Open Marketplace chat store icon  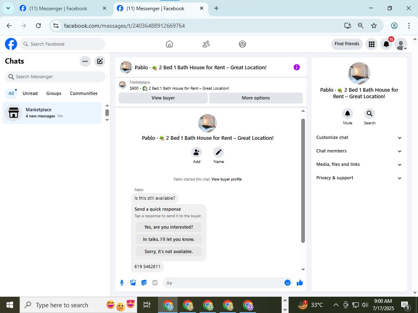coord(13,113)
